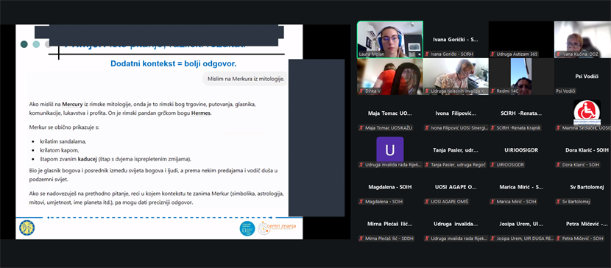Select Ivana Kučina's video tile

pos(582,40)
